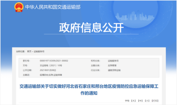This screenshot has width=177, height=105.
Task: Select the publish date 2021年01月08日
Action: [x=48, y=70]
